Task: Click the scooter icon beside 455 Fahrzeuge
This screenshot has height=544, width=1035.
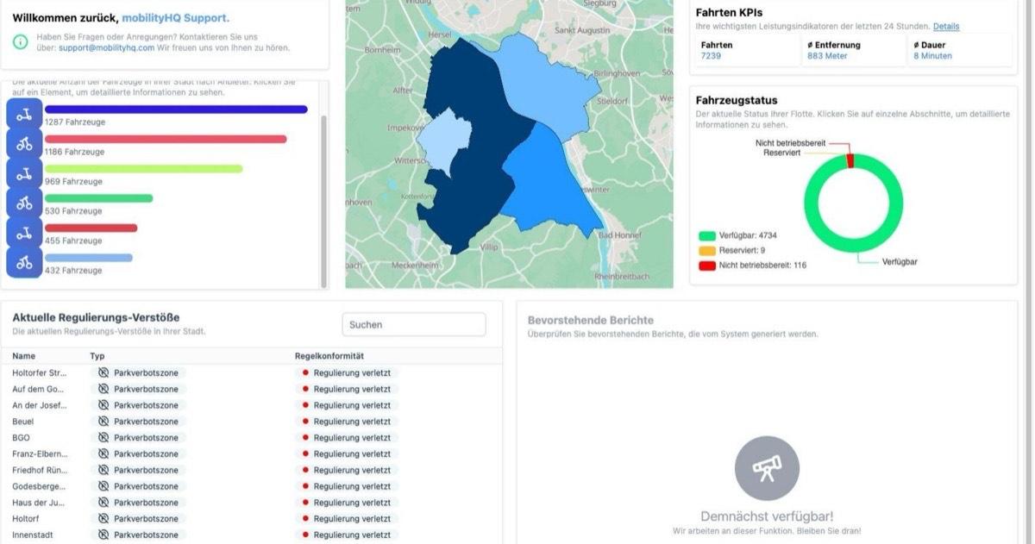Action: (x=24, y=233)
